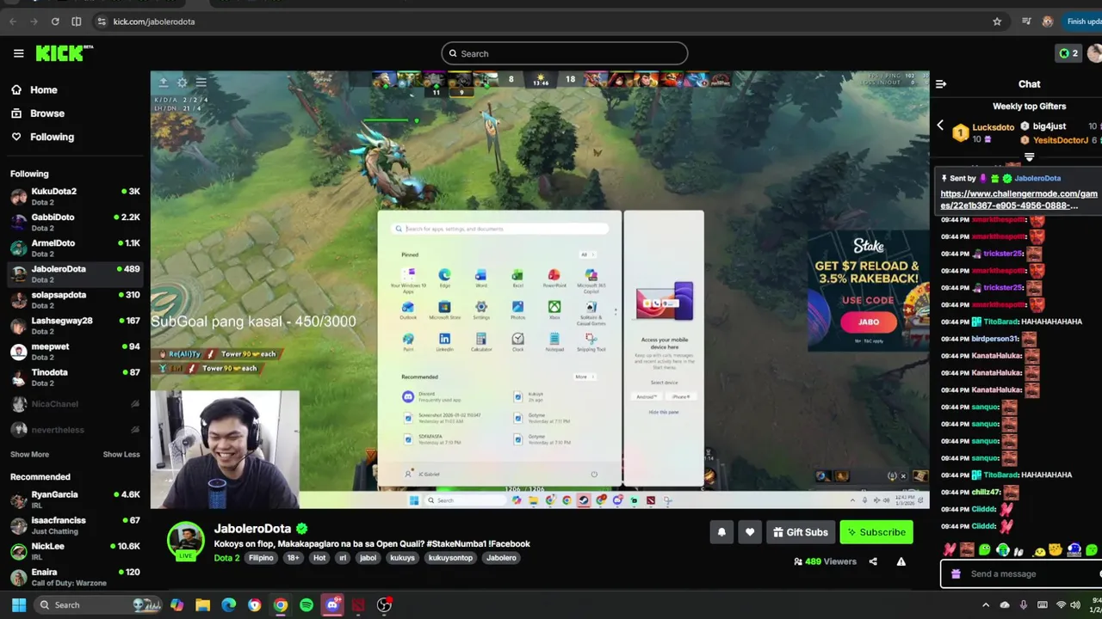Open the Copilot app from the taskbar
Viewport: 1102px width, 619px height.
point(176,605)
